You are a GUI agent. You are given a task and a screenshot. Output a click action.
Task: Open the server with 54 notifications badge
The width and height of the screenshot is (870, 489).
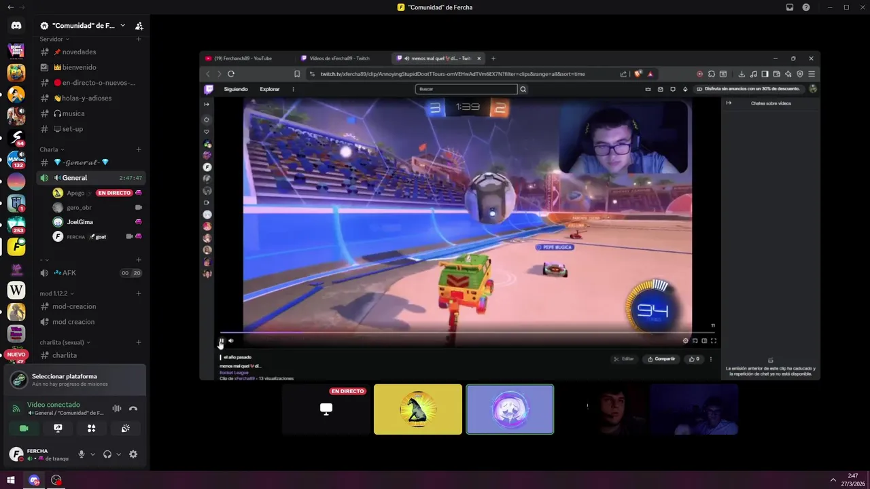pos(16,138)
